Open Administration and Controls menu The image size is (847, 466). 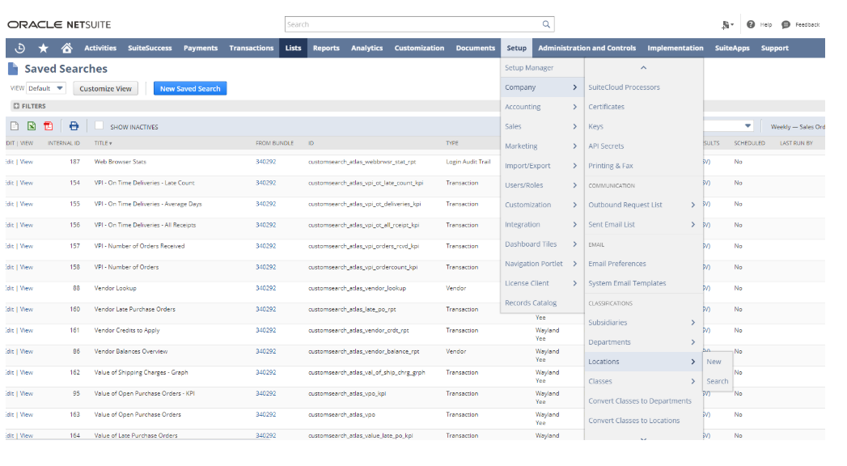[587, 48]
